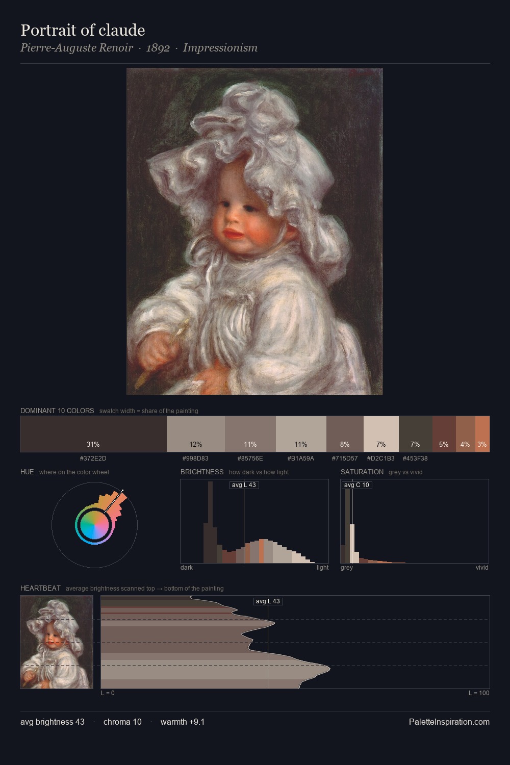Viewport: 510px width, 765px height.
Task: Select the 11% swatch labeled #B1A59A
Action: [x=301, y=434]
